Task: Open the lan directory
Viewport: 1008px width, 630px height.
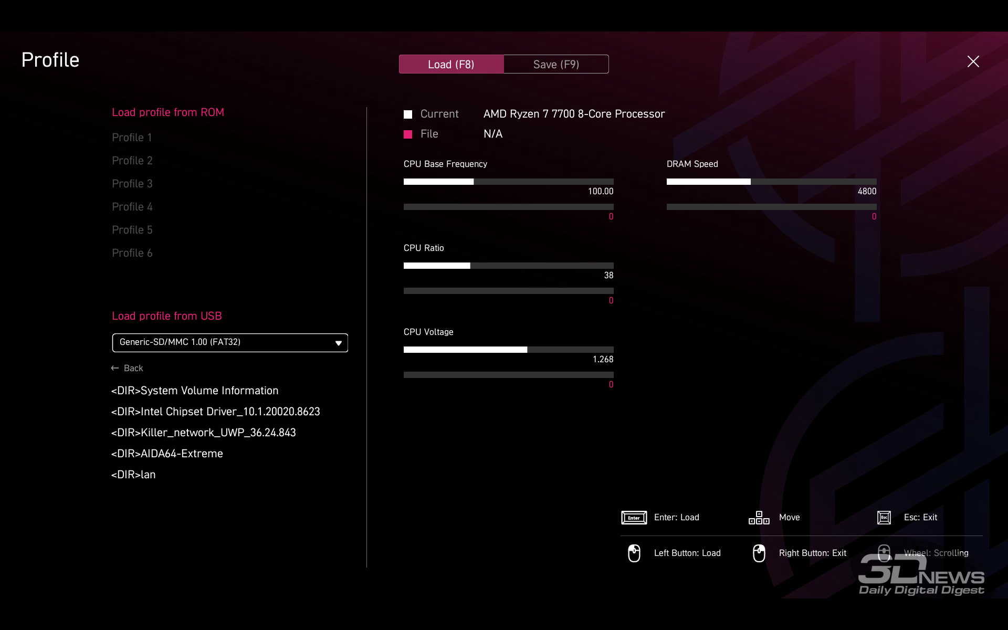Action: click(x=133, y=475)
